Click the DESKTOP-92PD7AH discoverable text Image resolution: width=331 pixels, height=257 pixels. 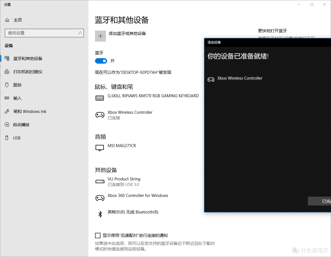(x=133, y=72)
